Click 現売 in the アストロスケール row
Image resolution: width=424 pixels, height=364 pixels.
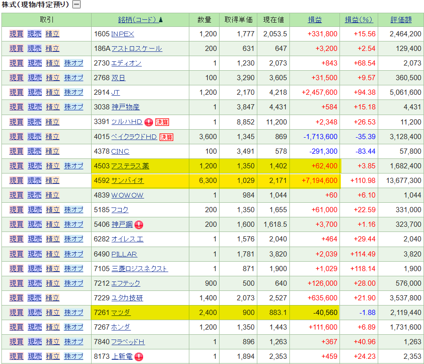34,49
